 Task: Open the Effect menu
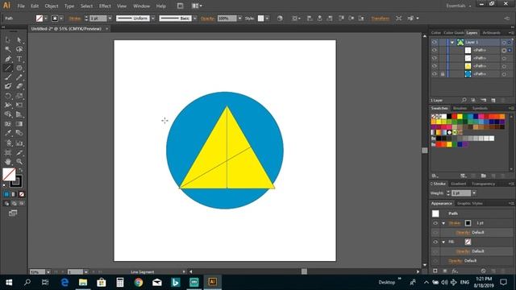(105, 6)
